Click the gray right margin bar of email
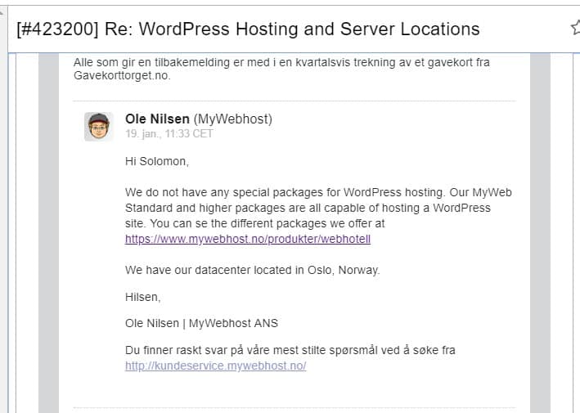This screenshot has height=413, width=580. 541,233
